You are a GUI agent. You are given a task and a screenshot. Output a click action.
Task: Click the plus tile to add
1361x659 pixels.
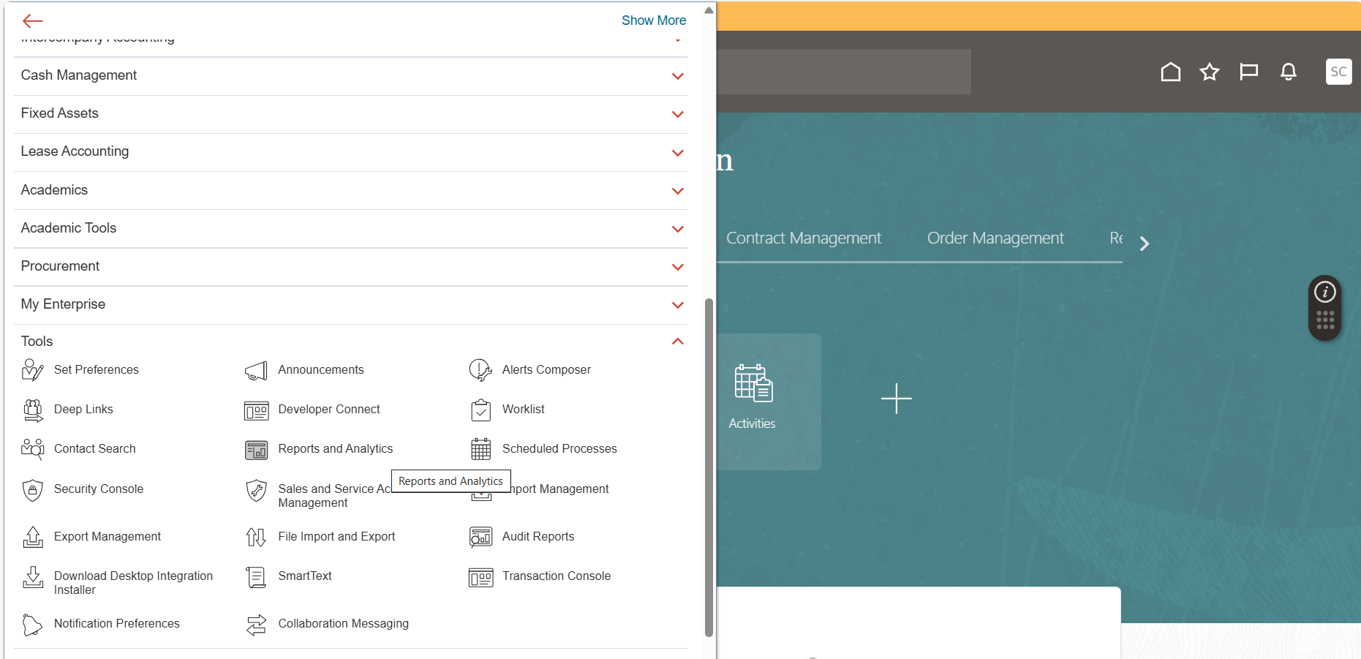coord(896,399)
